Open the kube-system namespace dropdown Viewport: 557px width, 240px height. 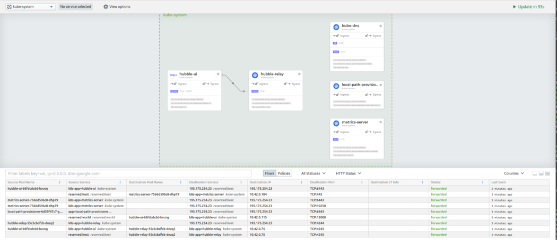pos(31,7)
